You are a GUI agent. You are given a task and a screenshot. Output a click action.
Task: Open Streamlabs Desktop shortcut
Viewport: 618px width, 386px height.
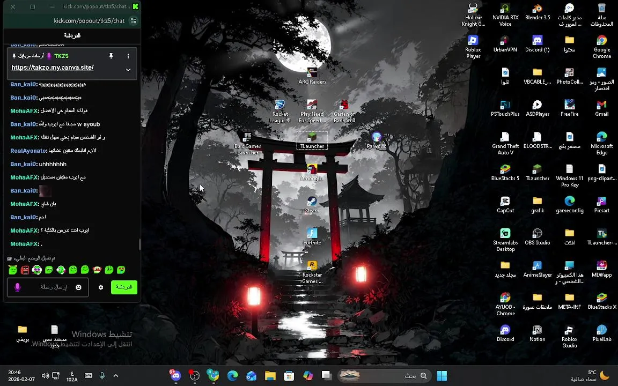[505, 240]
